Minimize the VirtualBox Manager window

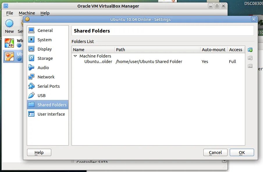pos(211,6)
